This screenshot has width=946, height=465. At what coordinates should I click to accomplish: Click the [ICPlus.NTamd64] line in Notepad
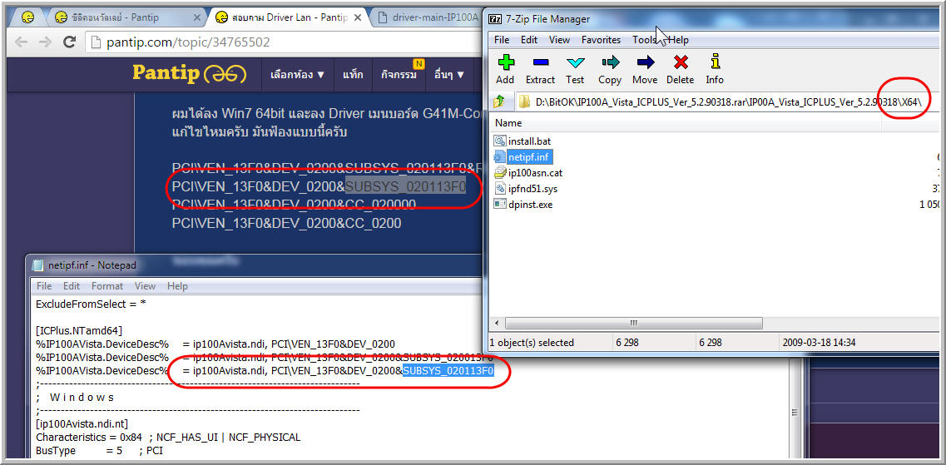pos(79,330)
